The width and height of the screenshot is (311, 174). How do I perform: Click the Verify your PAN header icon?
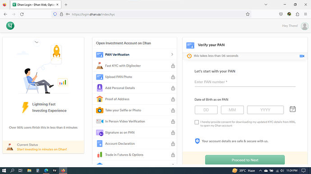point(190,45)
